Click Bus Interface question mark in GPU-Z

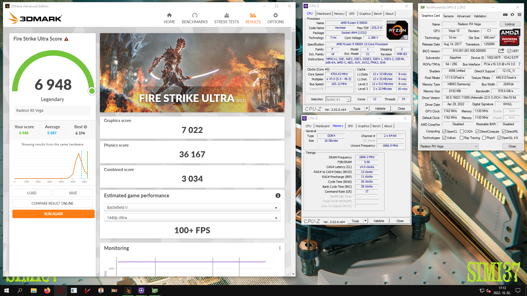coord(519,64)
